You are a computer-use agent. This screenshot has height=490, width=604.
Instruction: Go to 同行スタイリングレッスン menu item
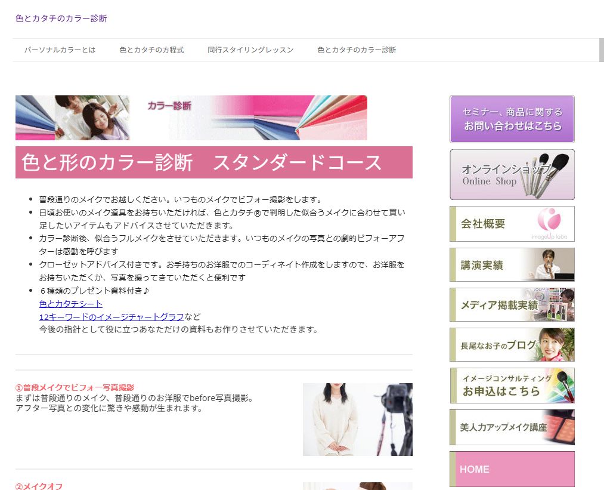(250, 50)
